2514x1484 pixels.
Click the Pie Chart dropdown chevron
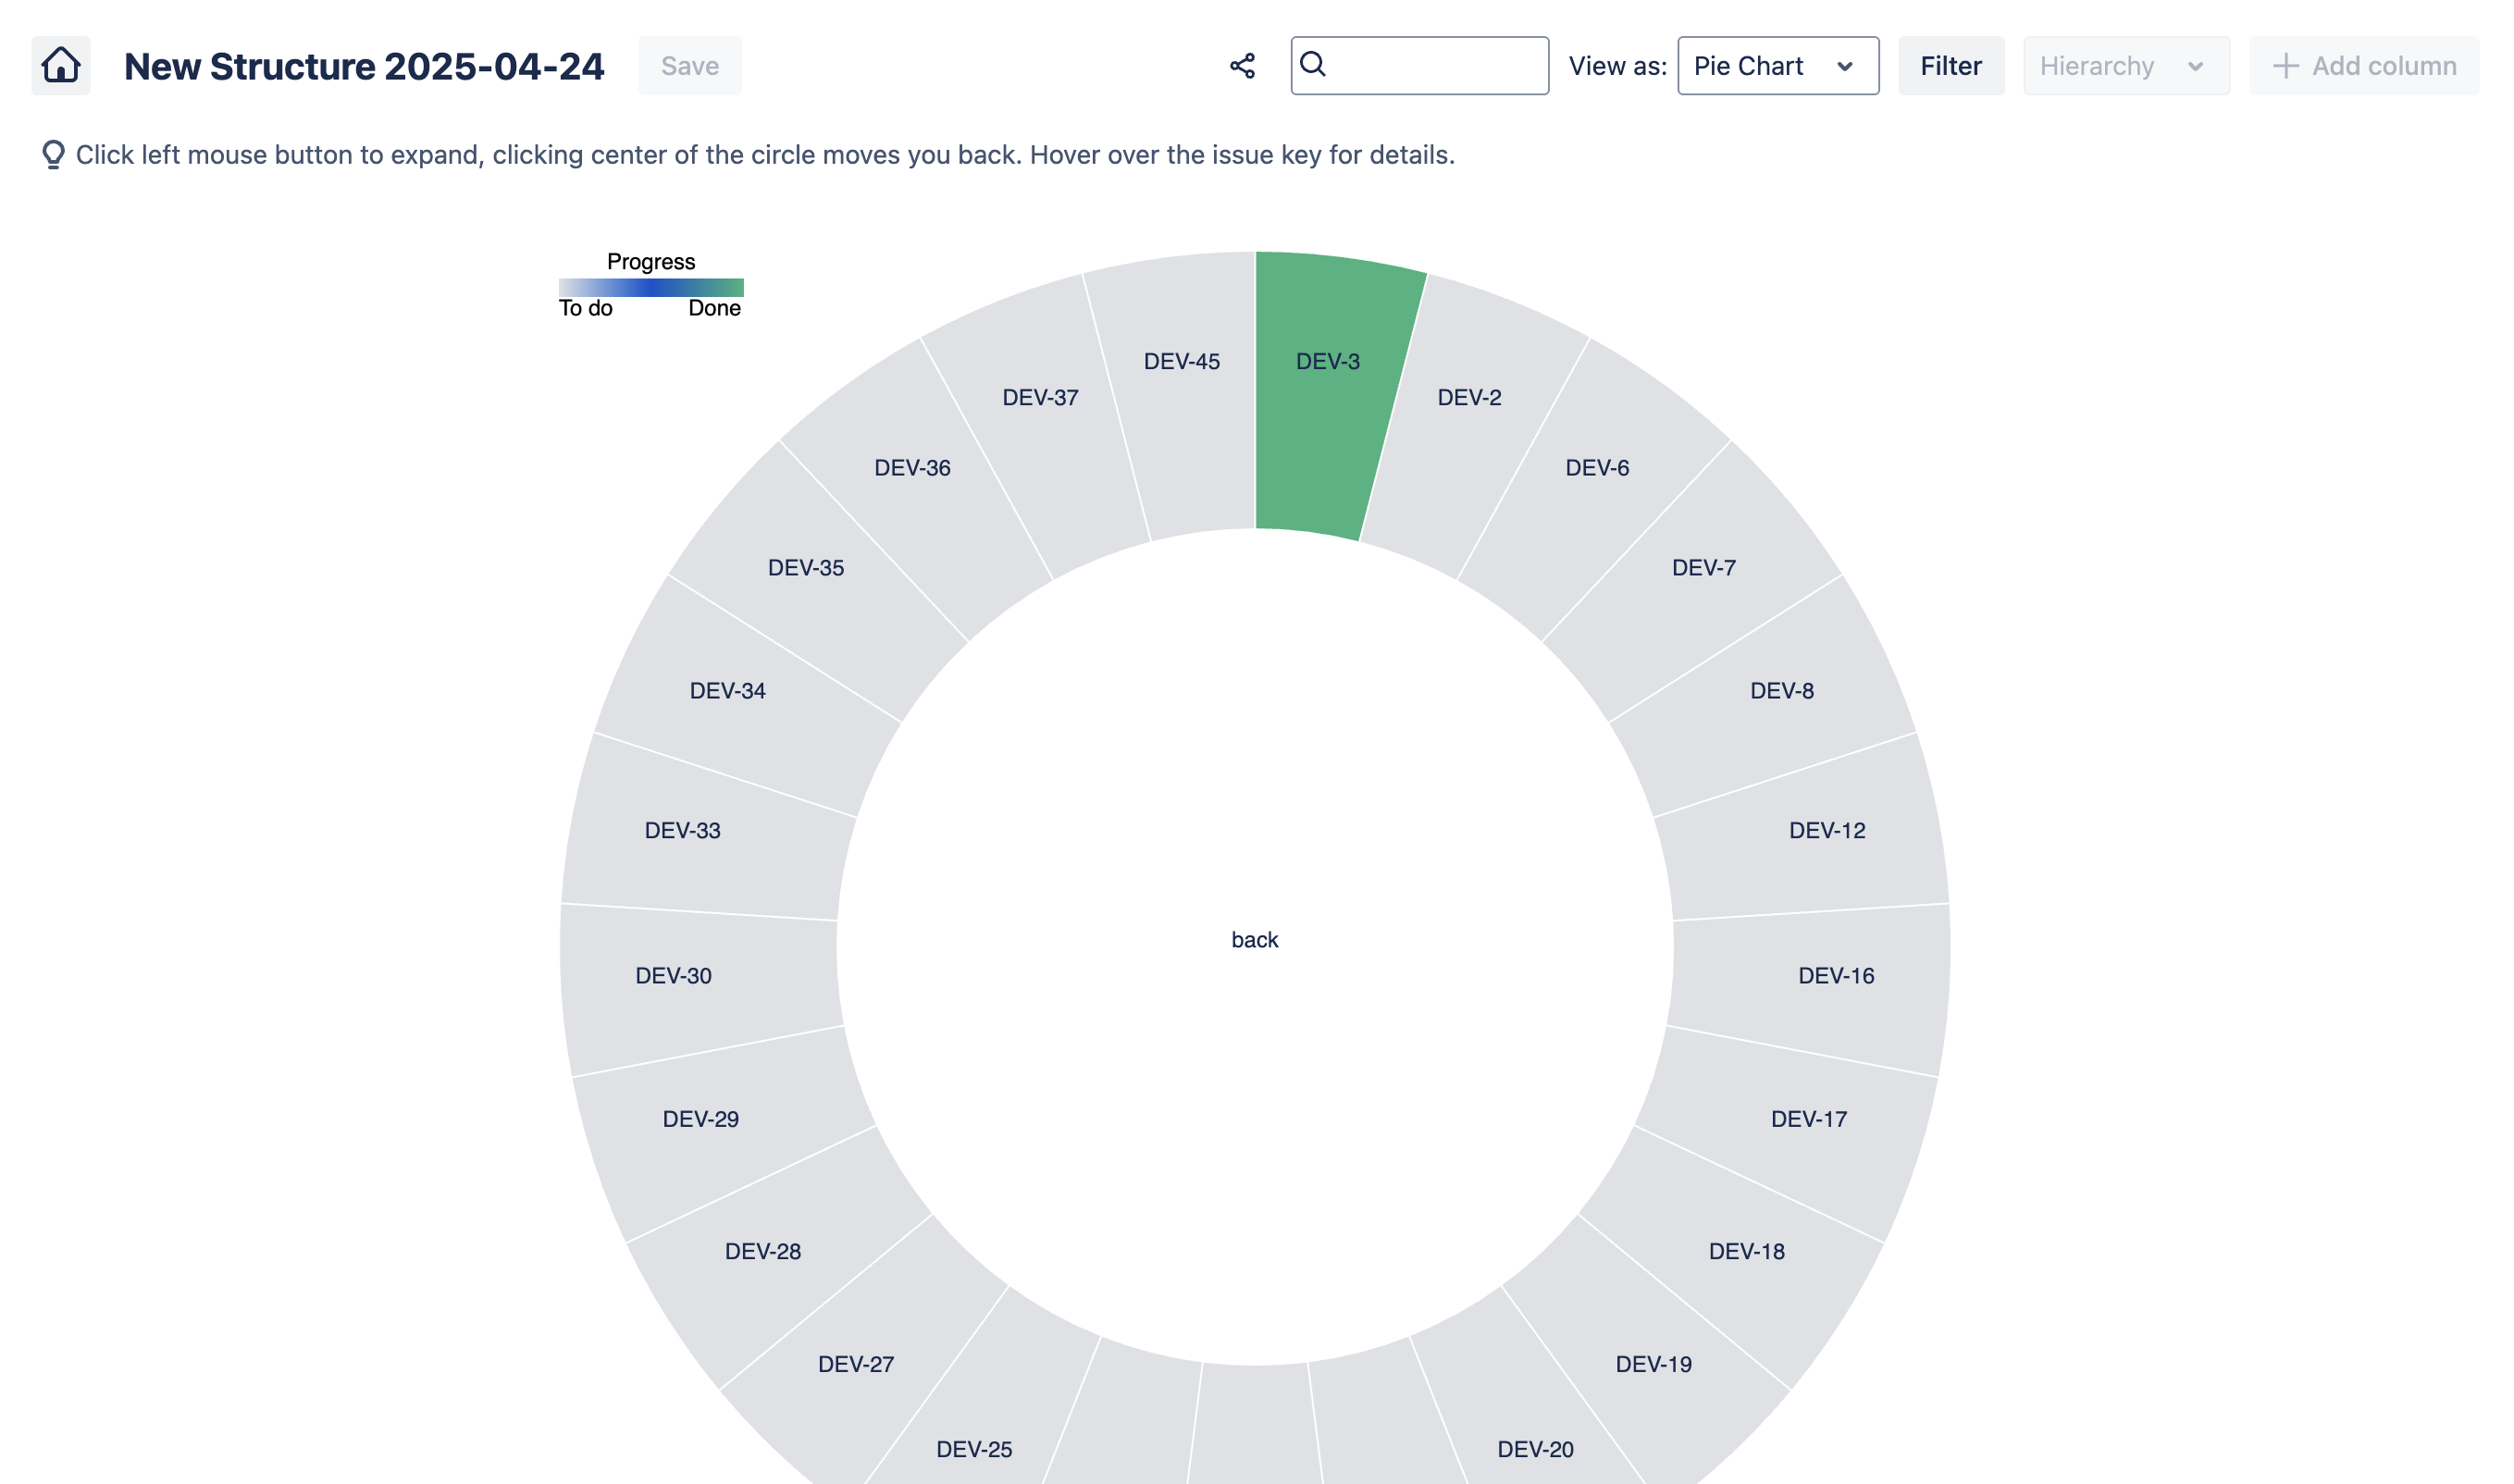pos(1845,66)
